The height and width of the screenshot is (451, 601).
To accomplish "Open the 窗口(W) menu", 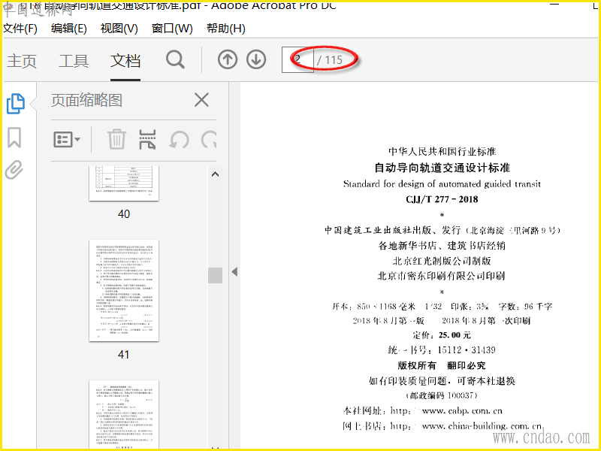I will tap(172, 29).
